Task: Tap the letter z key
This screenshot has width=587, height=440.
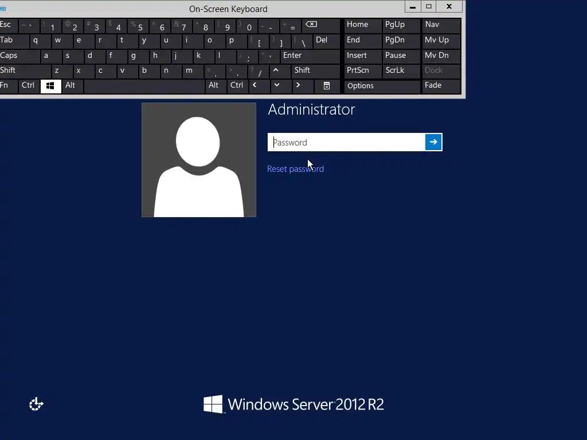Action: pos(62,71)
